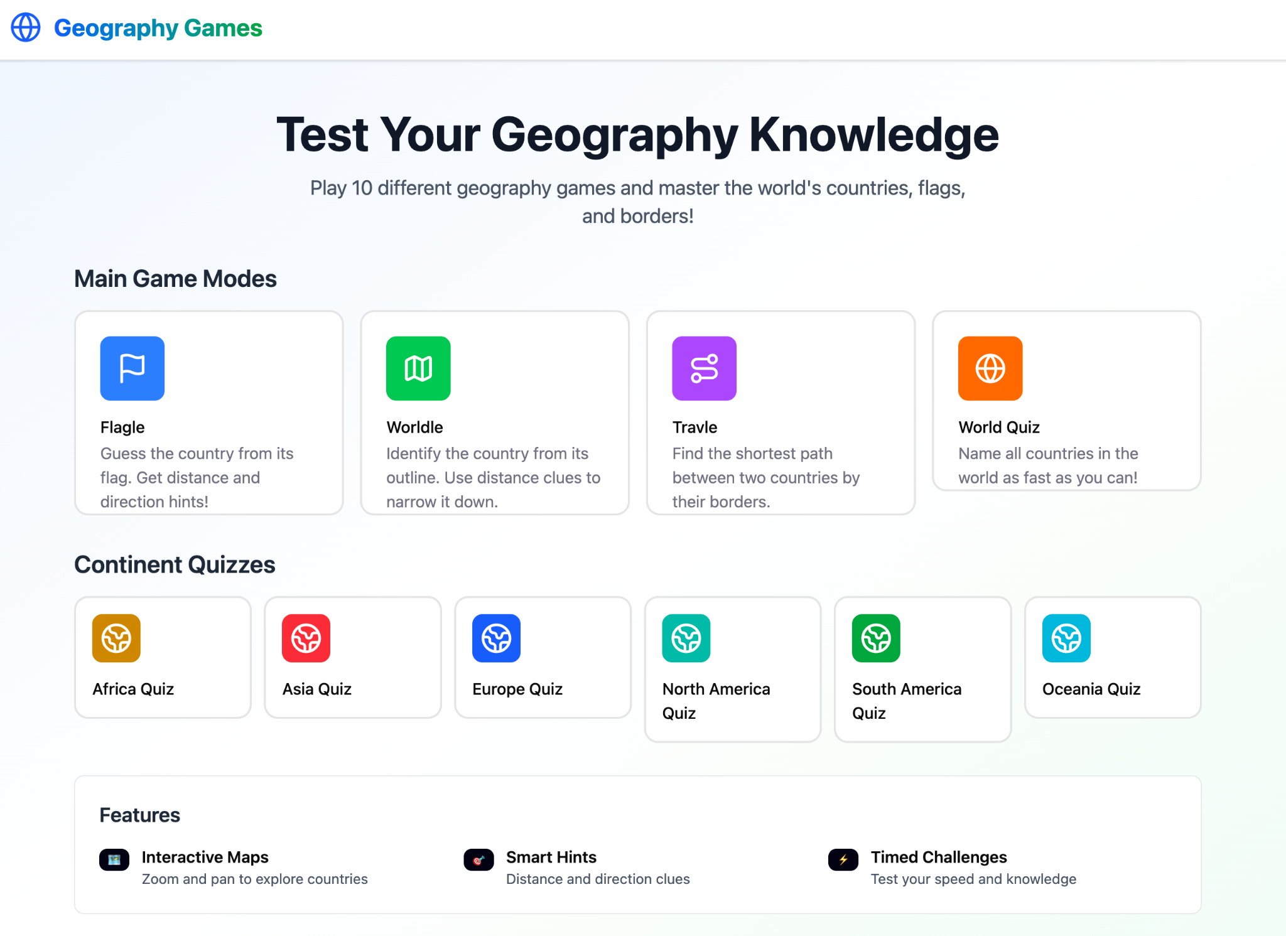Image resolution: width=1286 pixels, height=936 pixels.
Task: Click the cyan Oceania Quiz globe icon
Action: tap(1066, 638)
